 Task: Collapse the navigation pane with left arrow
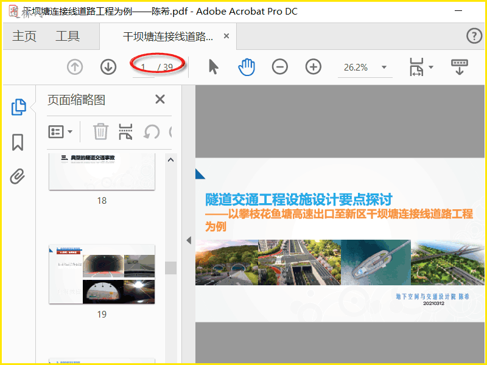[189, 240]
